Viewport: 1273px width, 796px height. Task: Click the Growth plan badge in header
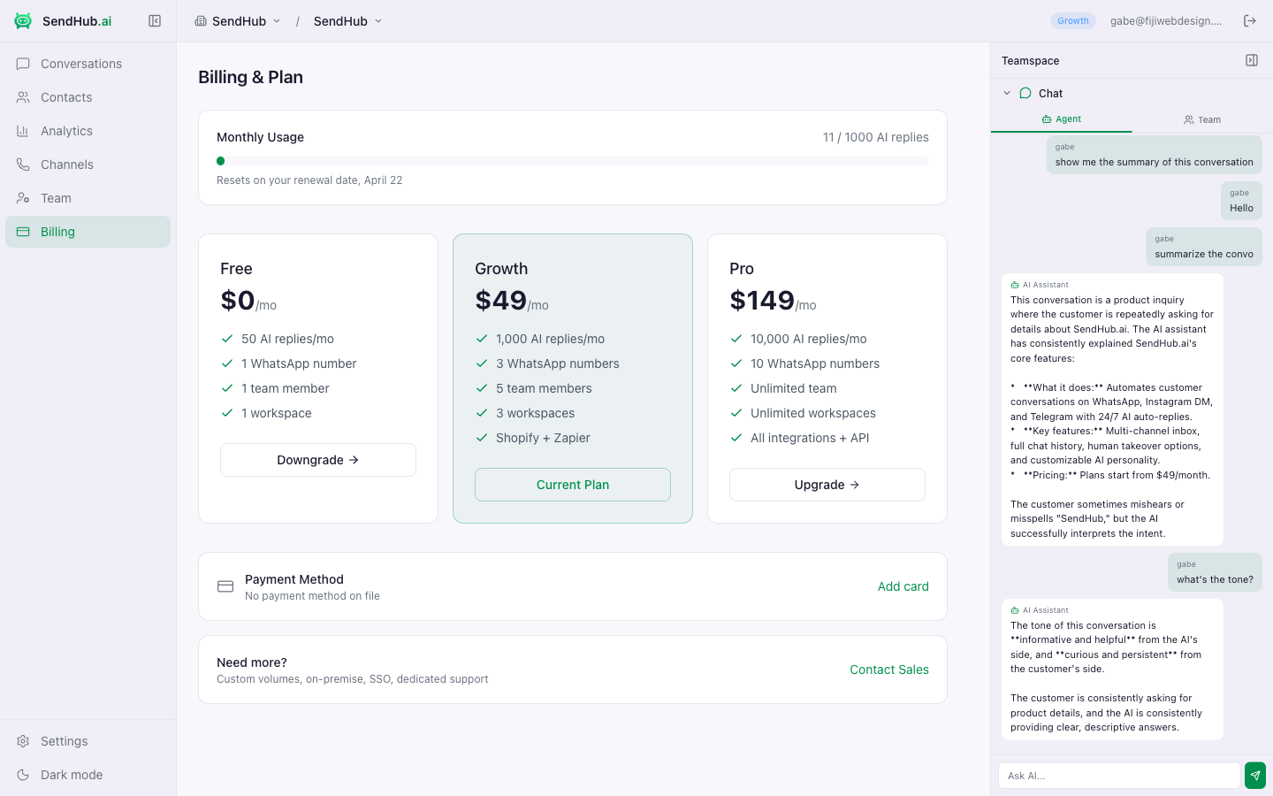point(1073,21)
